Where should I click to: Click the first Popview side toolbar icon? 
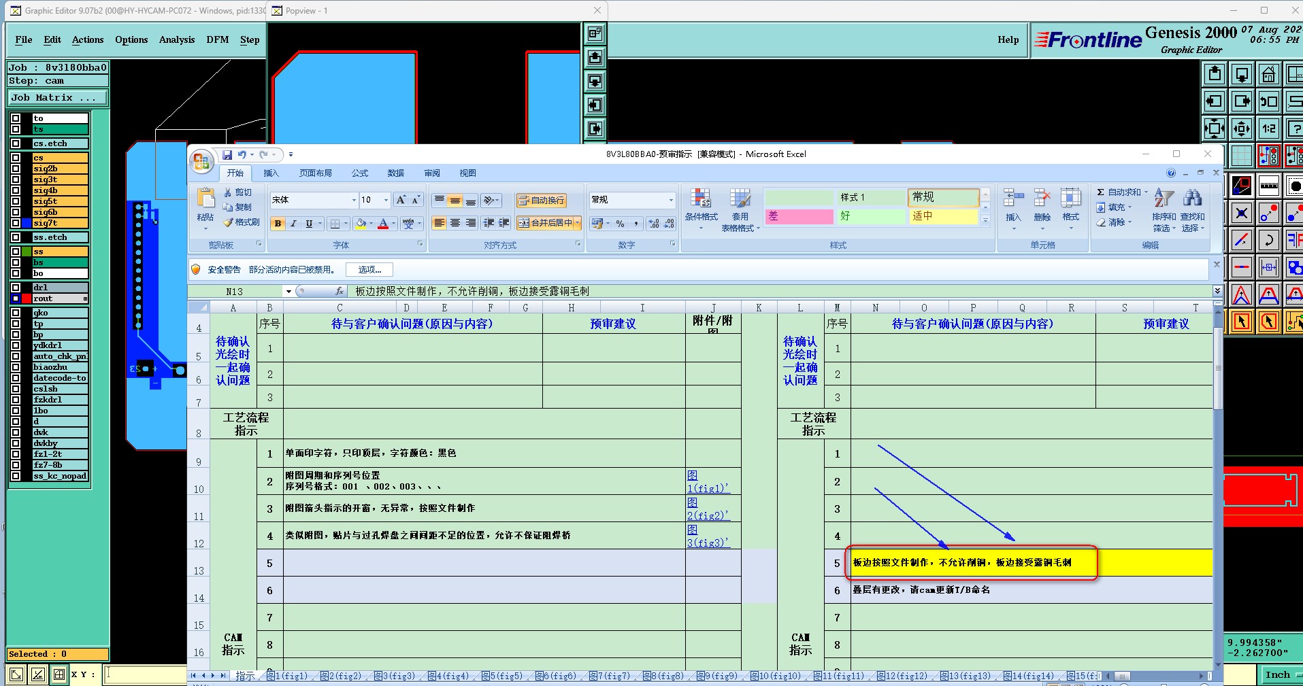coord(595,33)
